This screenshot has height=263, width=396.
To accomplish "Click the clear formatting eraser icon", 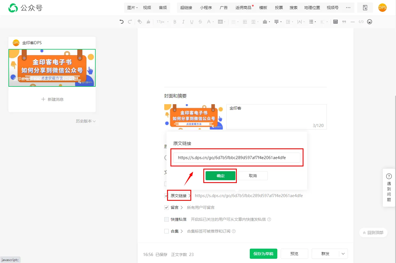I will (x=139, y=22).
